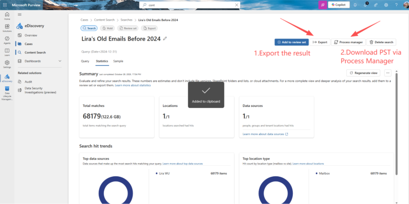The width and height of the screenshot is (409, 204).
Task: Go to Home in the left rail
Action: (7, 15)
